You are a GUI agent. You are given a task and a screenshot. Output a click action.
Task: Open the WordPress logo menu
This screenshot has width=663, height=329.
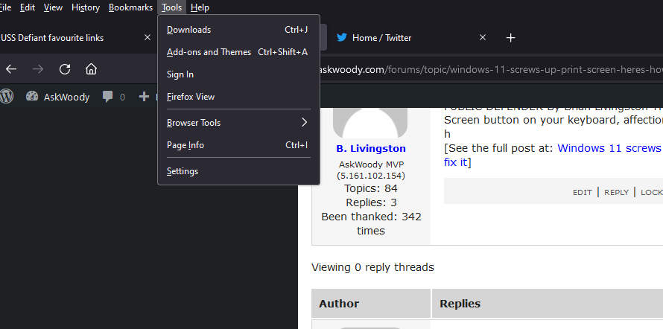(7, 96)
